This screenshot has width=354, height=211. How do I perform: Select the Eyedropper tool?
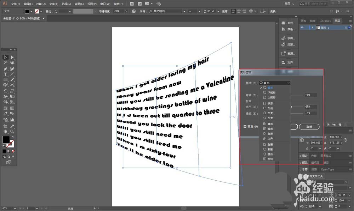[5, 114]
